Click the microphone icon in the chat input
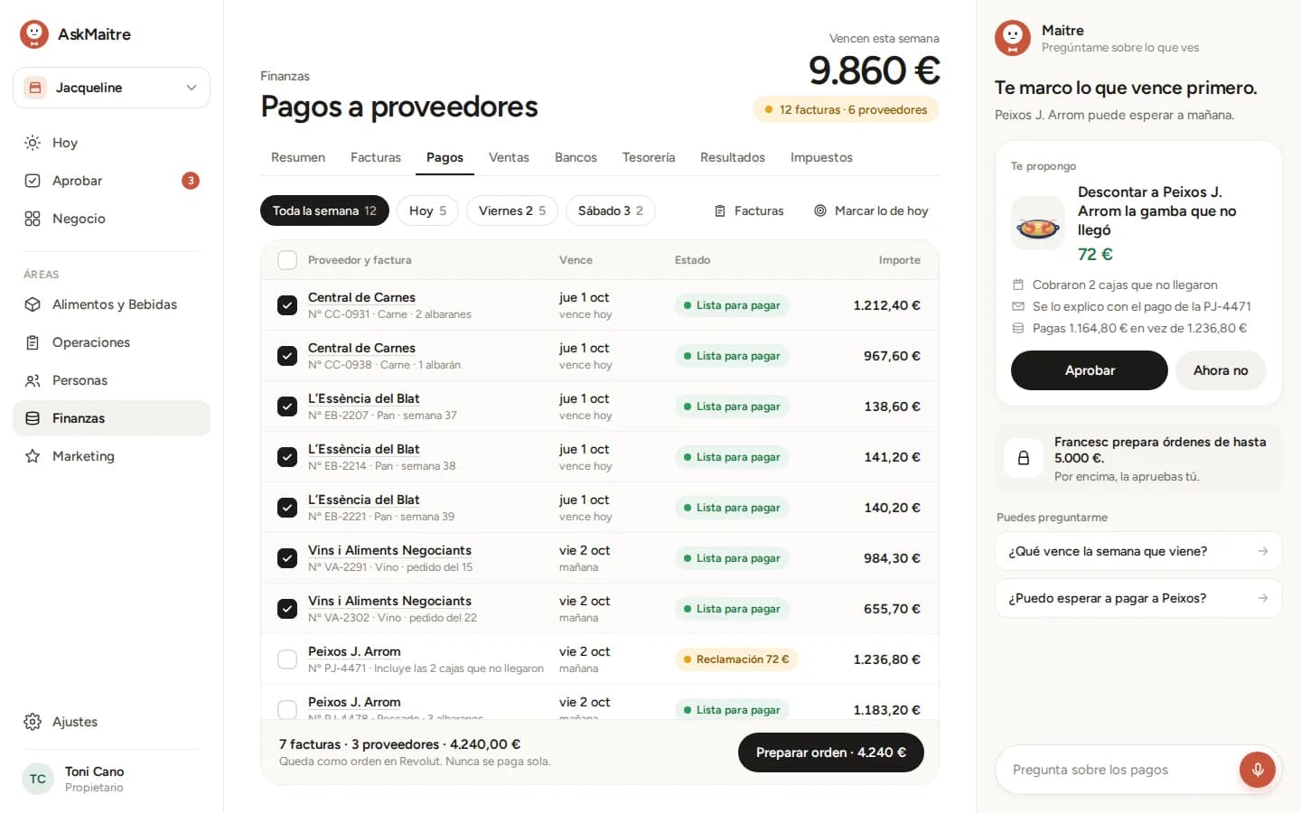The image size is (1301, 813). pyautogui.click(x=1257, y=770)
